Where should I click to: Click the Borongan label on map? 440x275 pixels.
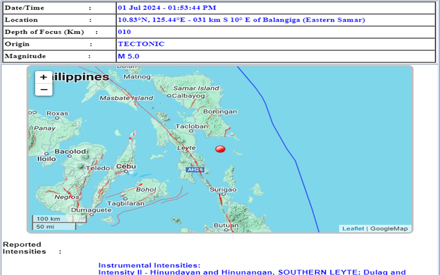click(x=220, y=112)
